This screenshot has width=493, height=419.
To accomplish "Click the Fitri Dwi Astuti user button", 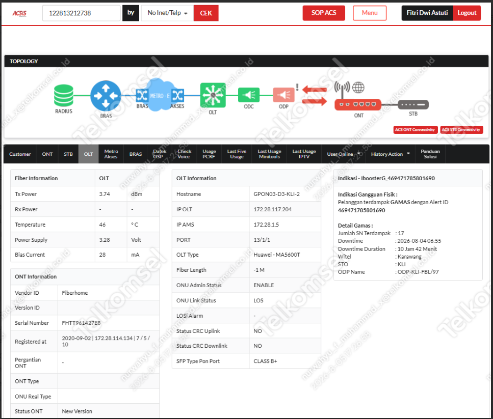I will click(427, 13).
